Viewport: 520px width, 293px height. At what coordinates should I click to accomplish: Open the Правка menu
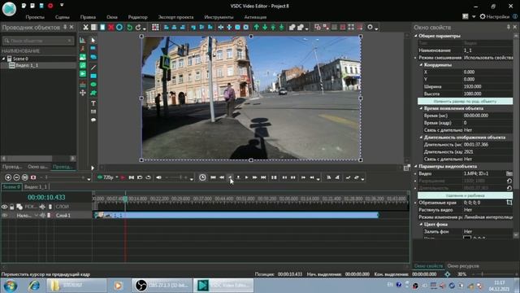(x=88, y=17)
